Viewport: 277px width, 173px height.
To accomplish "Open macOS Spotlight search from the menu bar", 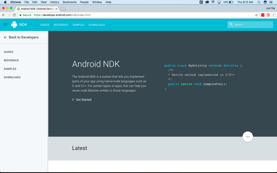I will [259, 2].
